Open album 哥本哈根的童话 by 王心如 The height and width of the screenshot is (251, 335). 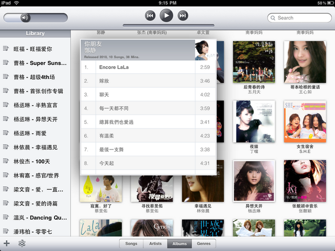tap(305, 62)
